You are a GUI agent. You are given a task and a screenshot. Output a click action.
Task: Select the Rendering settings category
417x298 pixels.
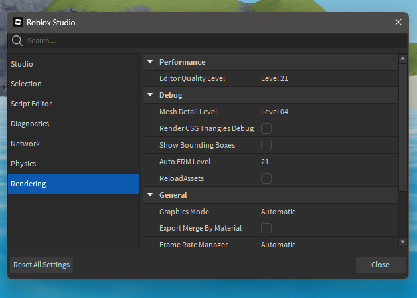point(74,184)
